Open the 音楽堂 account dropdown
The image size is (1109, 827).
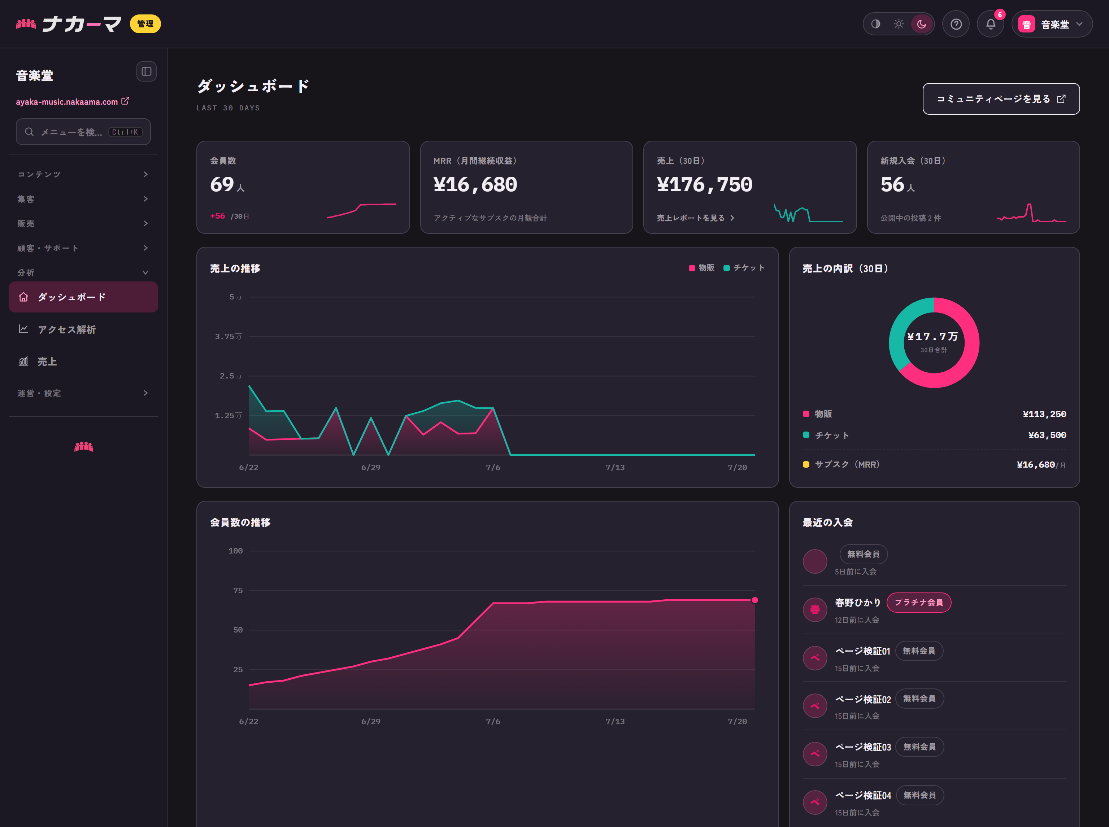pyautogui.click(x=1052, y=24)
